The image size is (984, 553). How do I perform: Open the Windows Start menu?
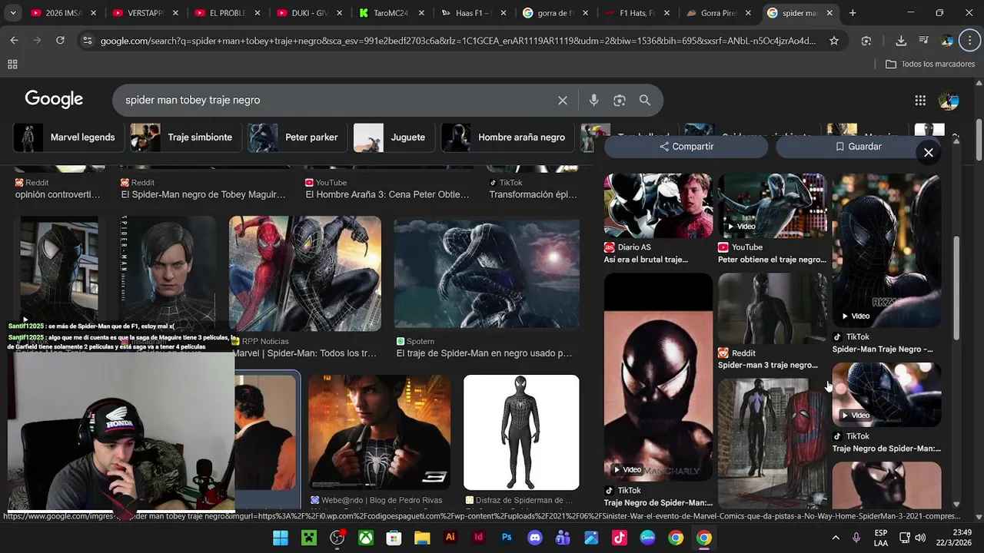[x=281, y=538]
